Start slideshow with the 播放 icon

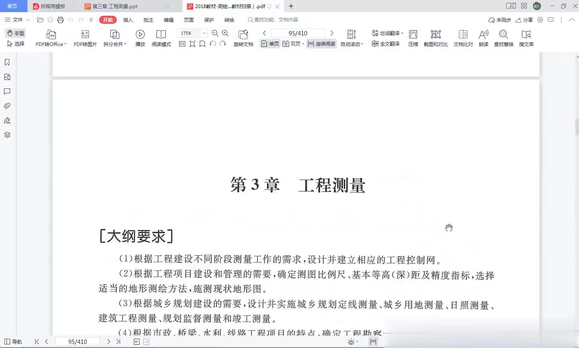[140, 34]
